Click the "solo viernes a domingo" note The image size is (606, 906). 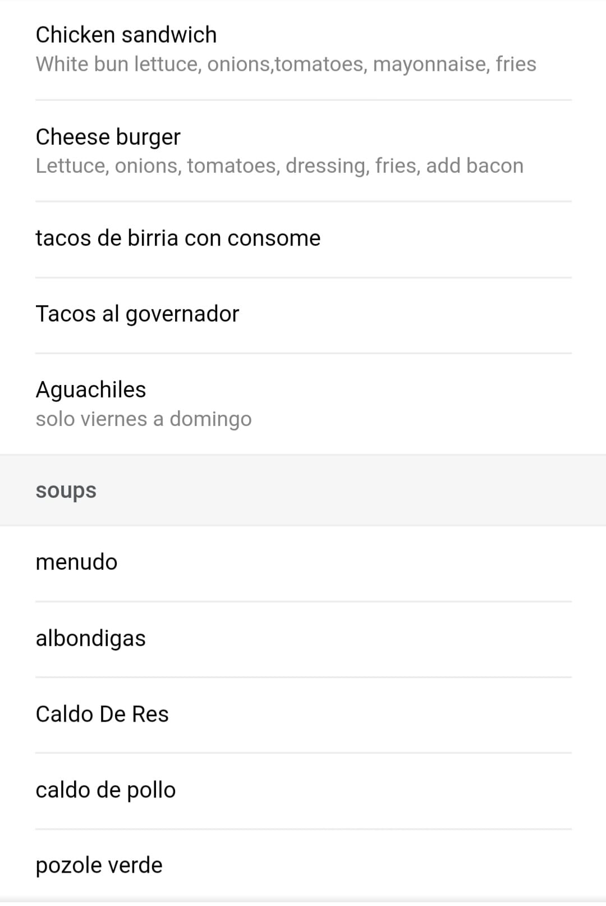point(144,419)
